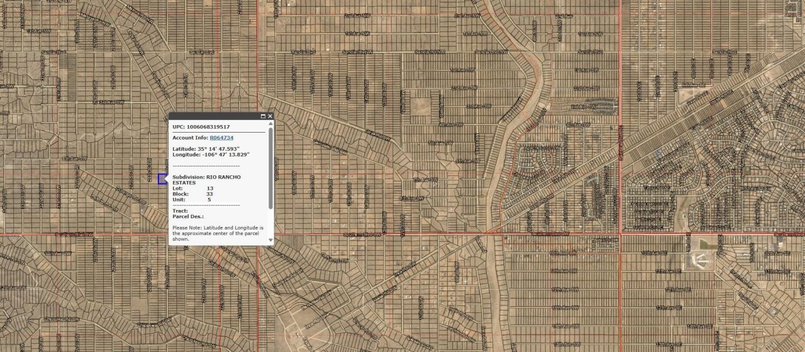Viewport: 805px width, 352px height.
Task: Click the Block value 33
Action: pos(210,194)
